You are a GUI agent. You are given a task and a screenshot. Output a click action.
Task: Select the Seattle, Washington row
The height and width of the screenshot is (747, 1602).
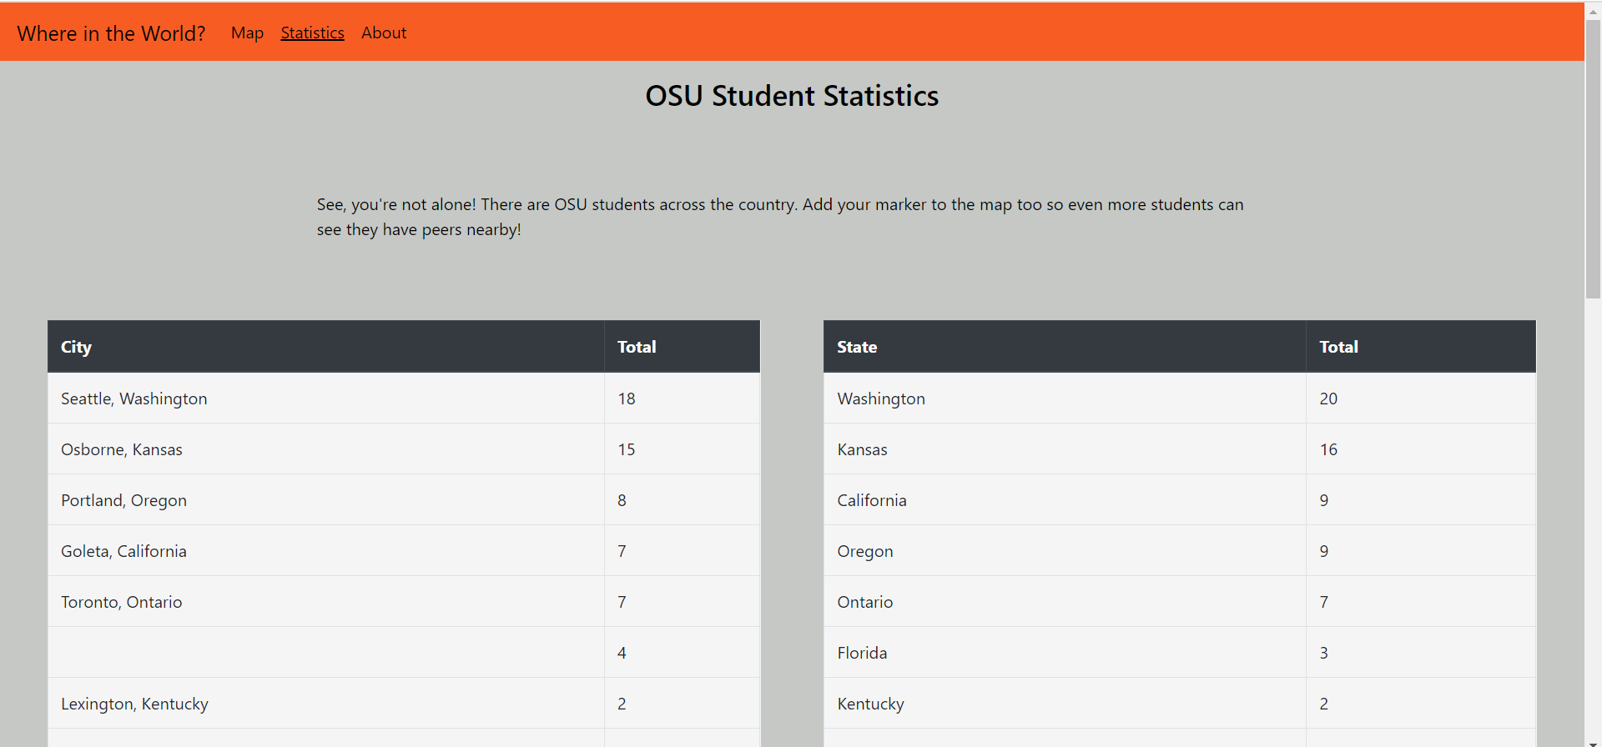(x=404, y=399)
